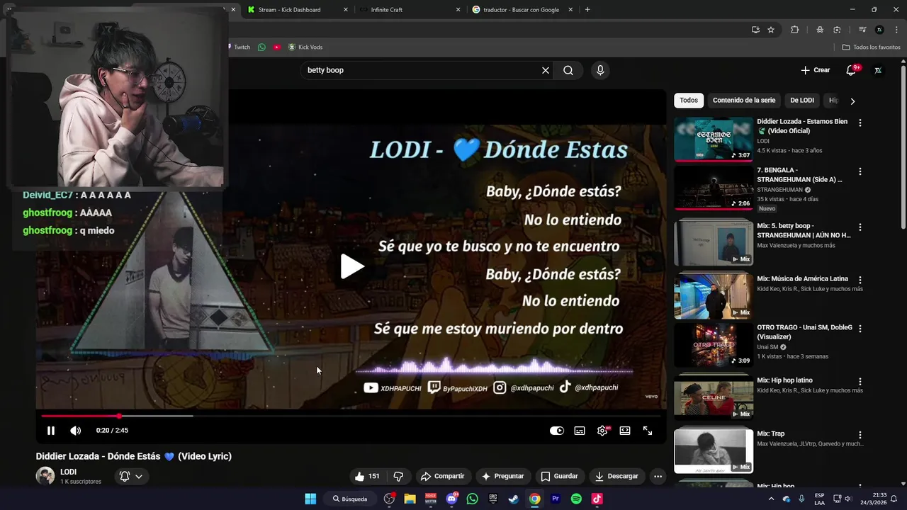The image size is (907, 510).
Task: Open the Mix: Trap title
Action: [x=770, y=433]
